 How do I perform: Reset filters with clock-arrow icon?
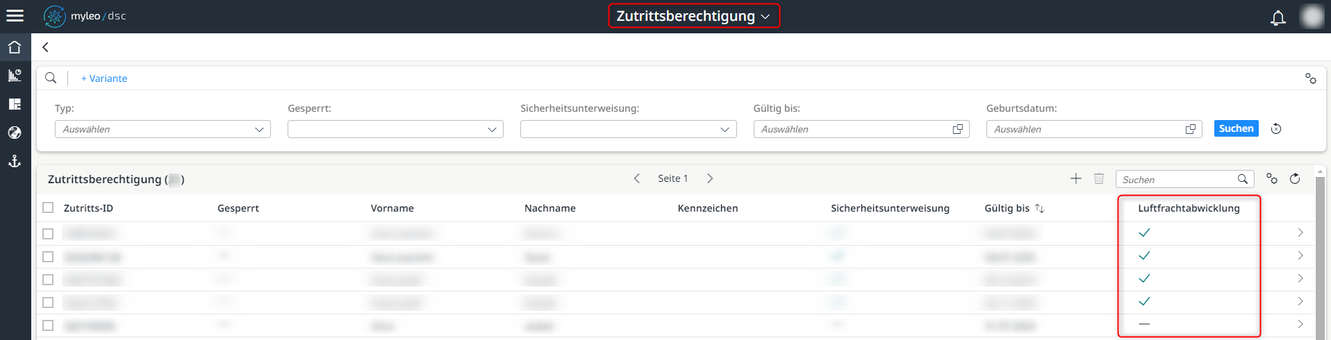(x=1276, y=128)
